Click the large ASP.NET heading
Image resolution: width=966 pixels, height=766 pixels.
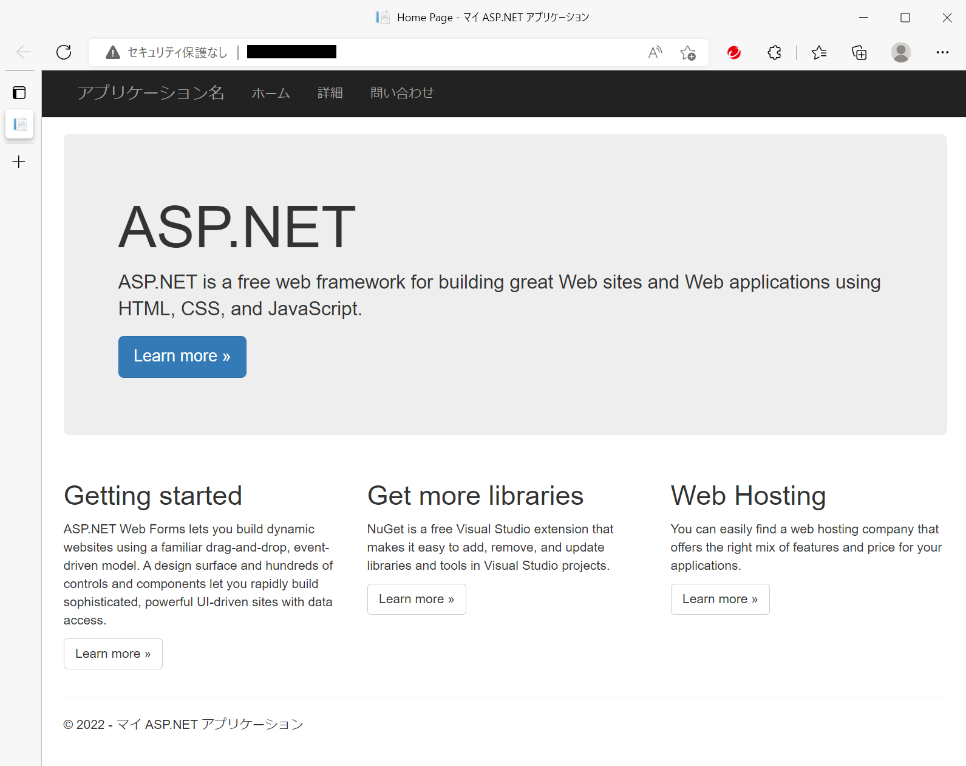[x=237, y=227]
